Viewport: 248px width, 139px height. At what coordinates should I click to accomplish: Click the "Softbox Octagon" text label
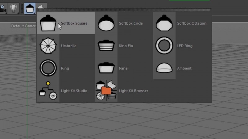coord(192,23)
